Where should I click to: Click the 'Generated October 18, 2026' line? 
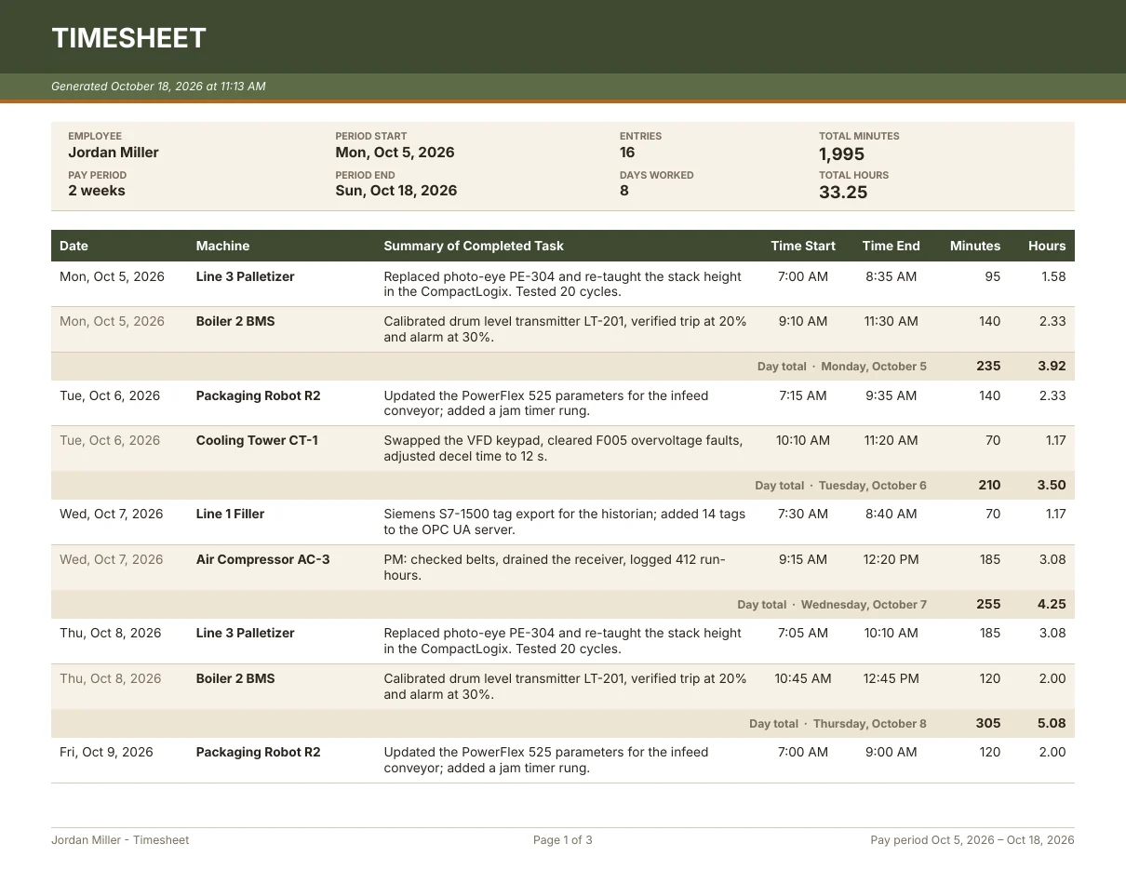point(158,87)
